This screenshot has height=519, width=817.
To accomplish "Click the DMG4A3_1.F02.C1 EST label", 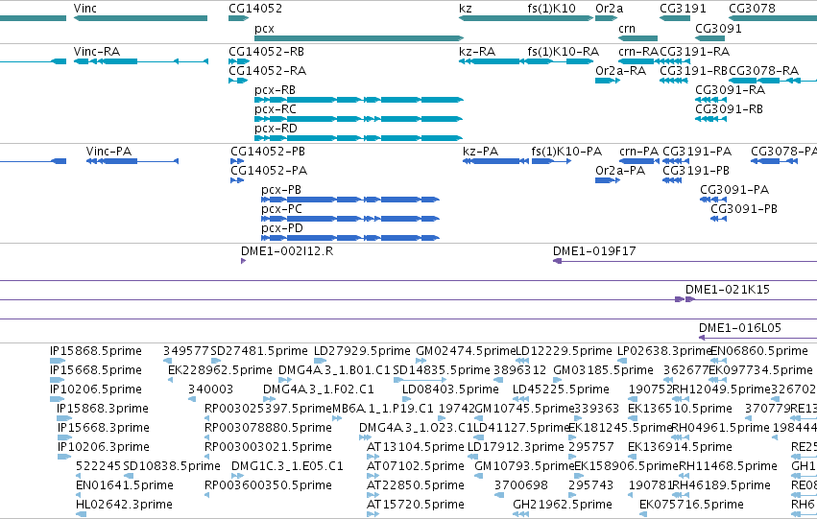I will pos(319,389).
